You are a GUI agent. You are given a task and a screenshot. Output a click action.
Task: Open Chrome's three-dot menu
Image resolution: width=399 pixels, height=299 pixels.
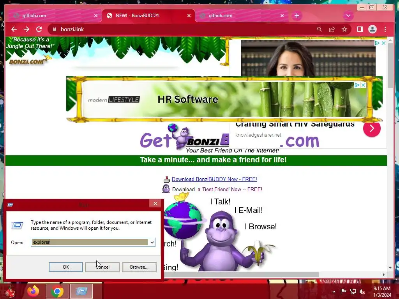(385, 29)
